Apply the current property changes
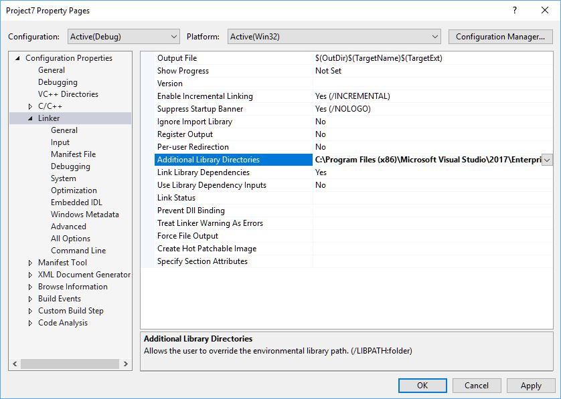This screenshot has height=399, width=561. click(x=530, y=385)
